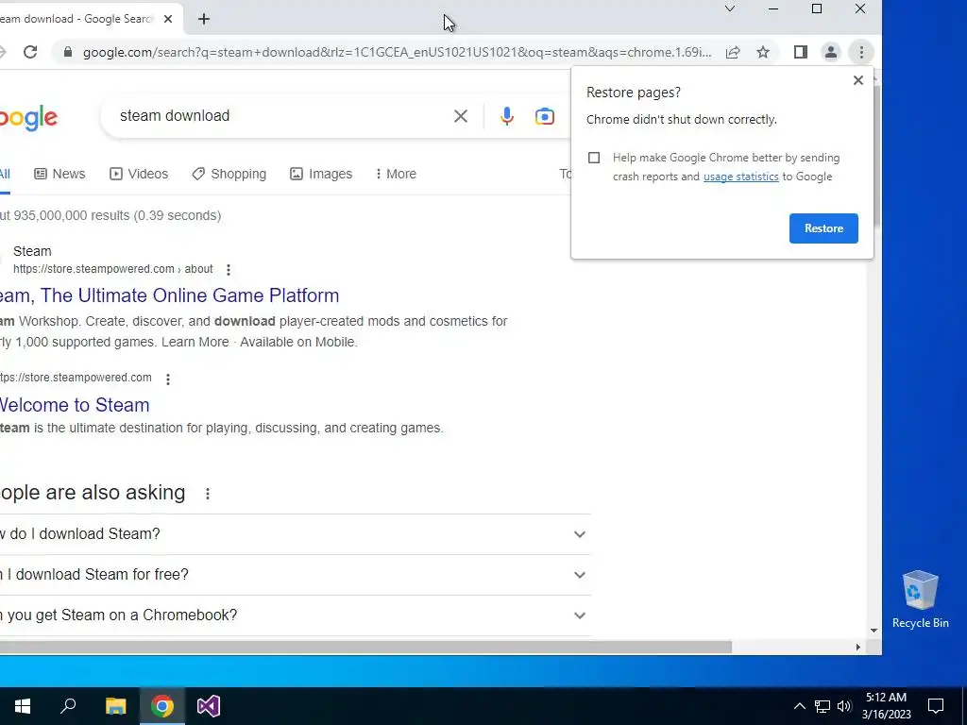Show hidden system tray icons

click(x=799, y=706)
